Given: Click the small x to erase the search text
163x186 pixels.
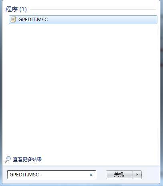Looking at the screenshot, I should point(91,175).
